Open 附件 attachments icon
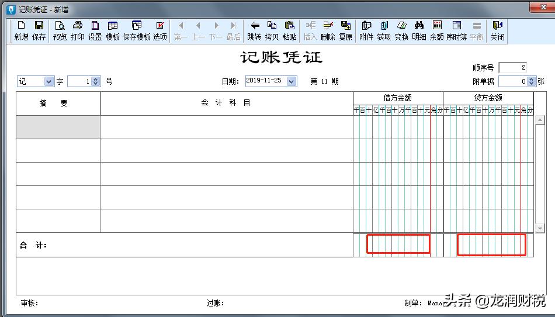 tap(366, 30)
